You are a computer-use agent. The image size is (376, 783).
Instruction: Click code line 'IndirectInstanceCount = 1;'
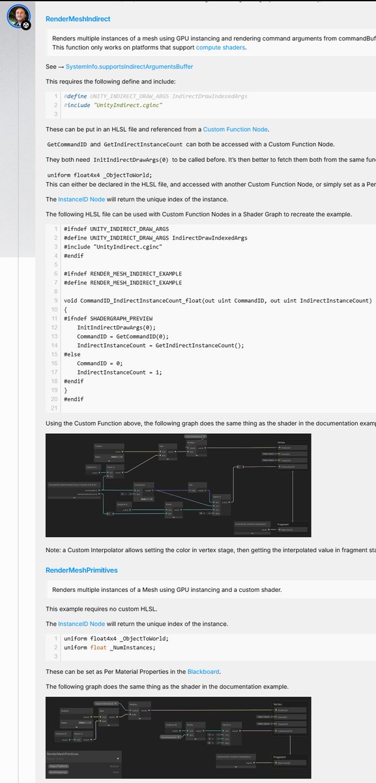coord(110,373)
